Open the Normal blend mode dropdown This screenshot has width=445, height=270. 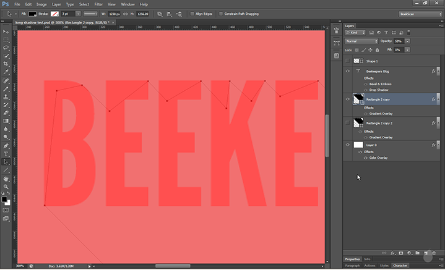(361, 41)
